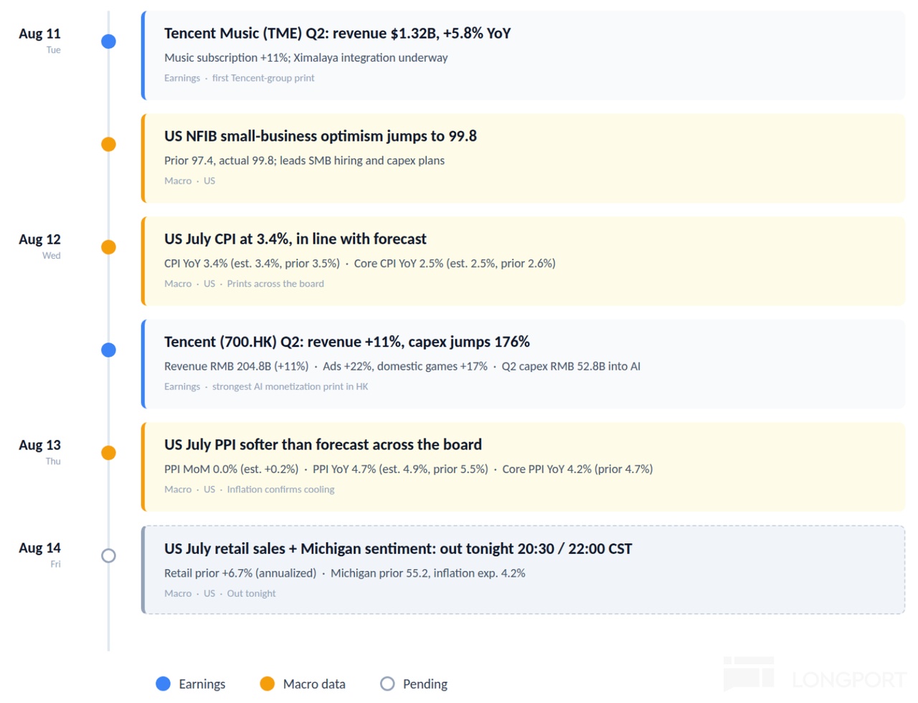
Task: Click the Earnings legend label text
Action: point(202,684)
